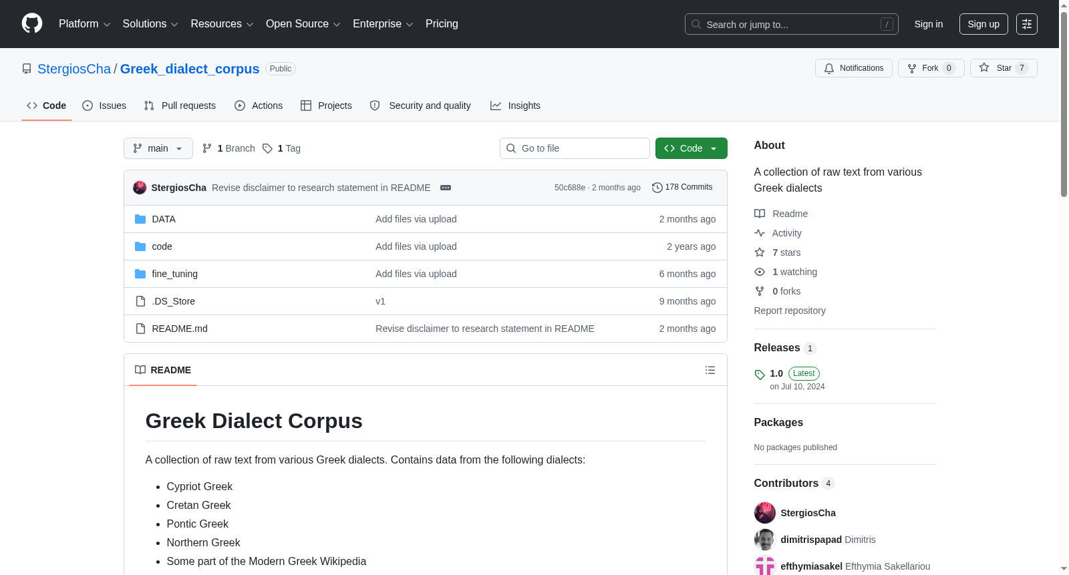Fork this repository
The width and height of the screenshot is (1069, 575).
coord(931,68)
